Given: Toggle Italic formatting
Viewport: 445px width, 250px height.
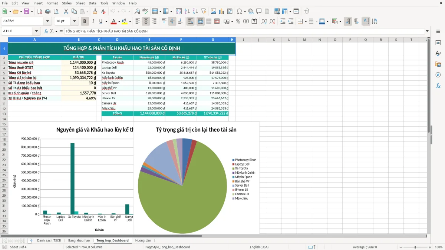Looking at the screenshot, I should [93, 21].
